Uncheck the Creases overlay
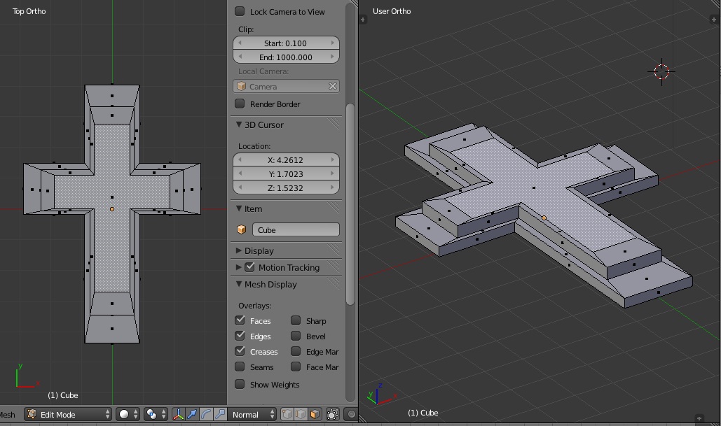 pyautogui.click(x=240, y=352)
